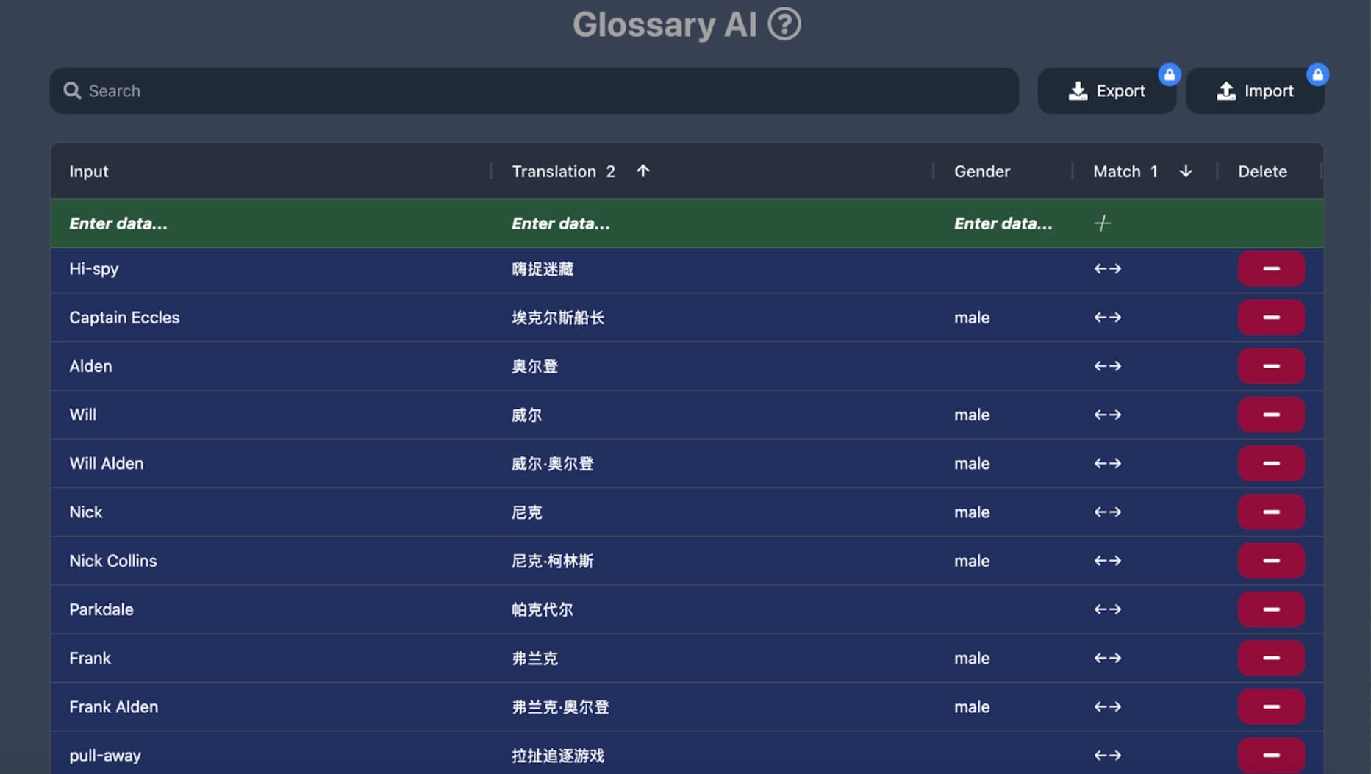Viewport: 1371px width, 774px height.
Task: Toggle match direction for Parkdale entry
Action: pos(1107,609)
